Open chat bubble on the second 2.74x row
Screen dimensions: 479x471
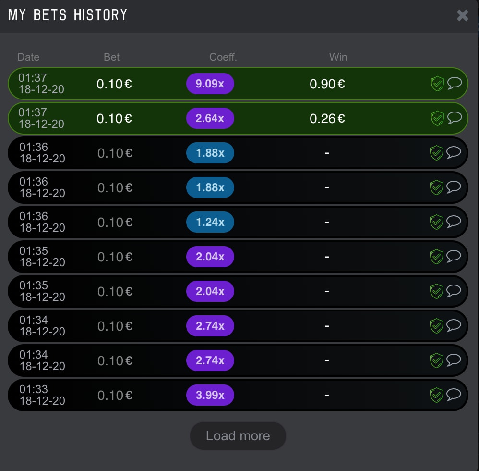click(454, 359)
